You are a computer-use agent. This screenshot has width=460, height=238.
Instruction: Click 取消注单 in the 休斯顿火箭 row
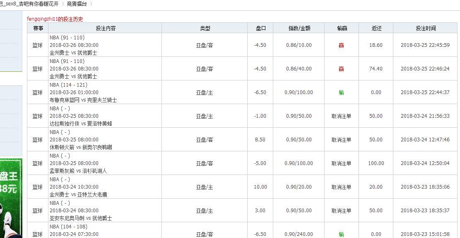tap(341, 140)
